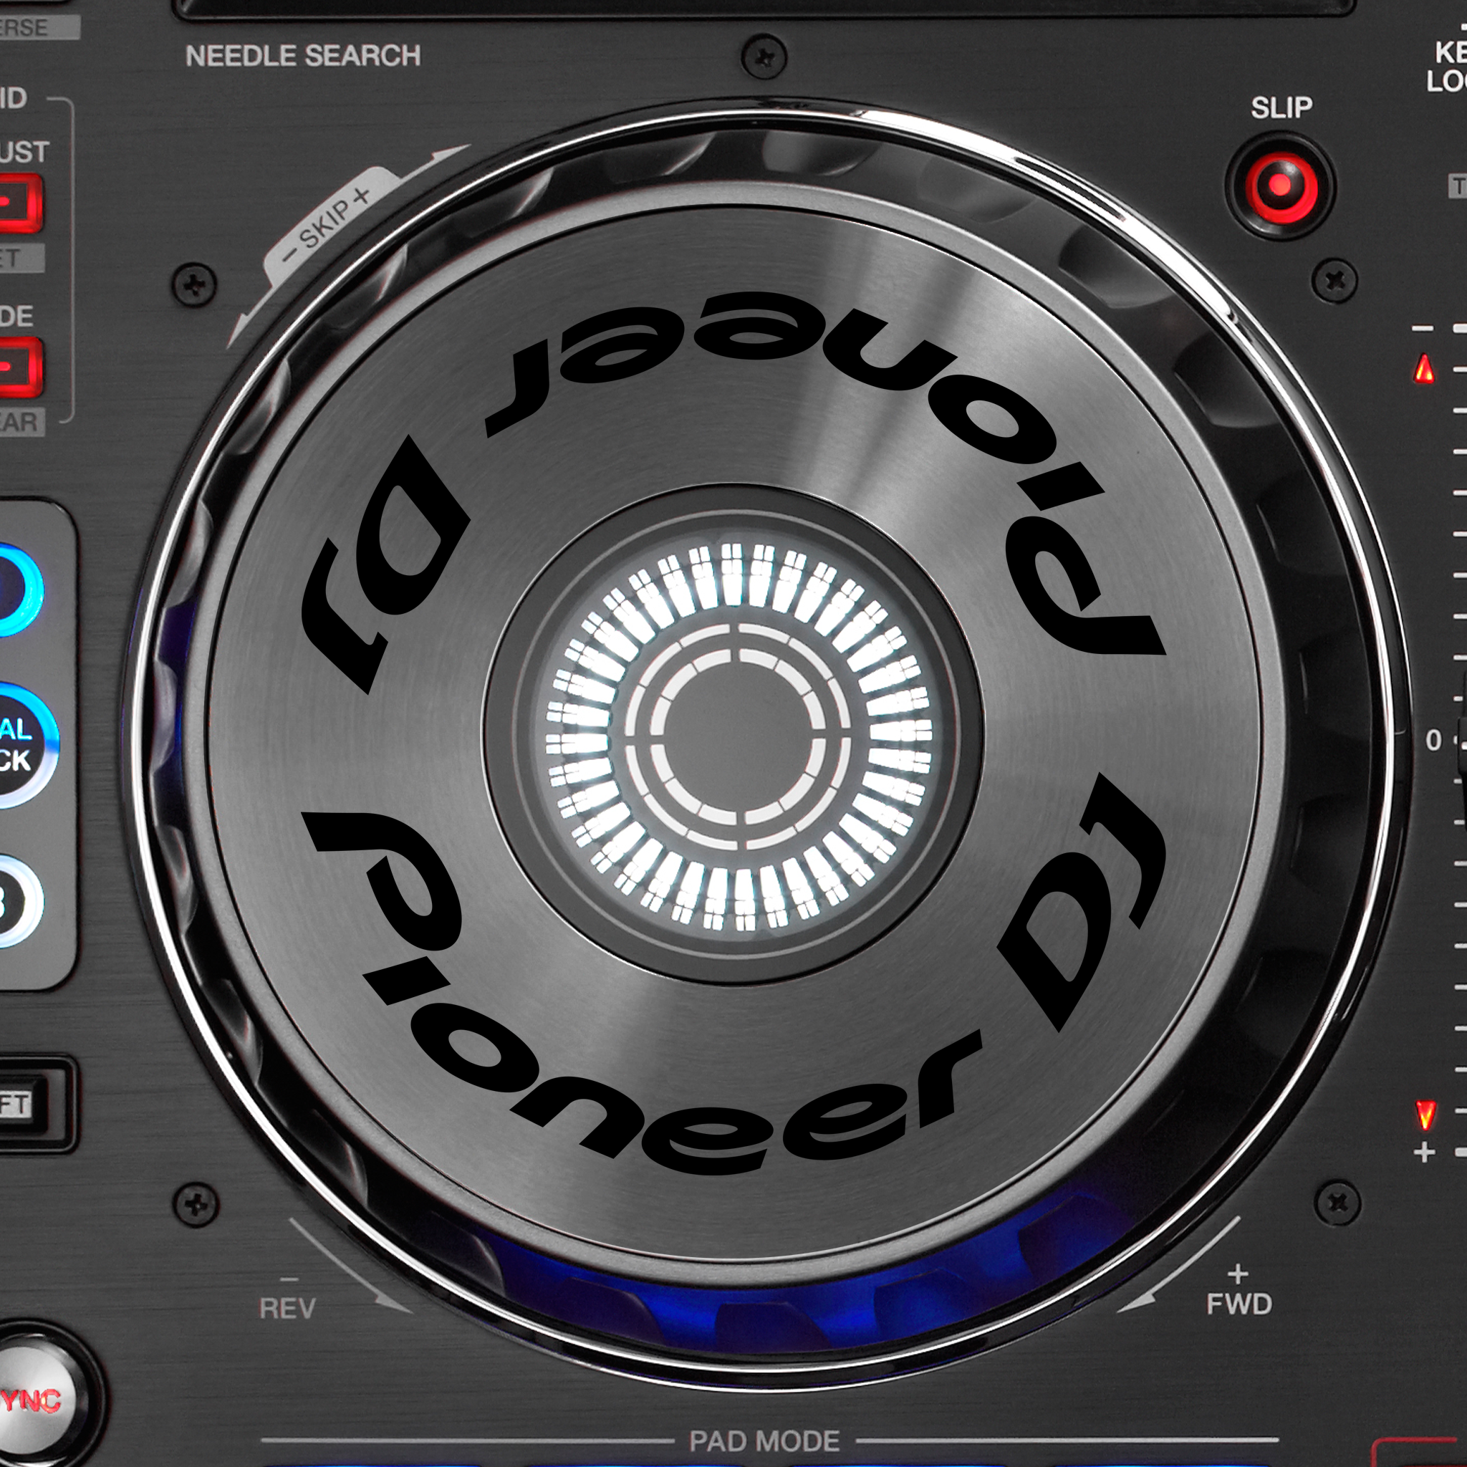Click the red up-arrow tempo indicator
This screenshot has height=1467, width=1467.
tap(1425, 369)
